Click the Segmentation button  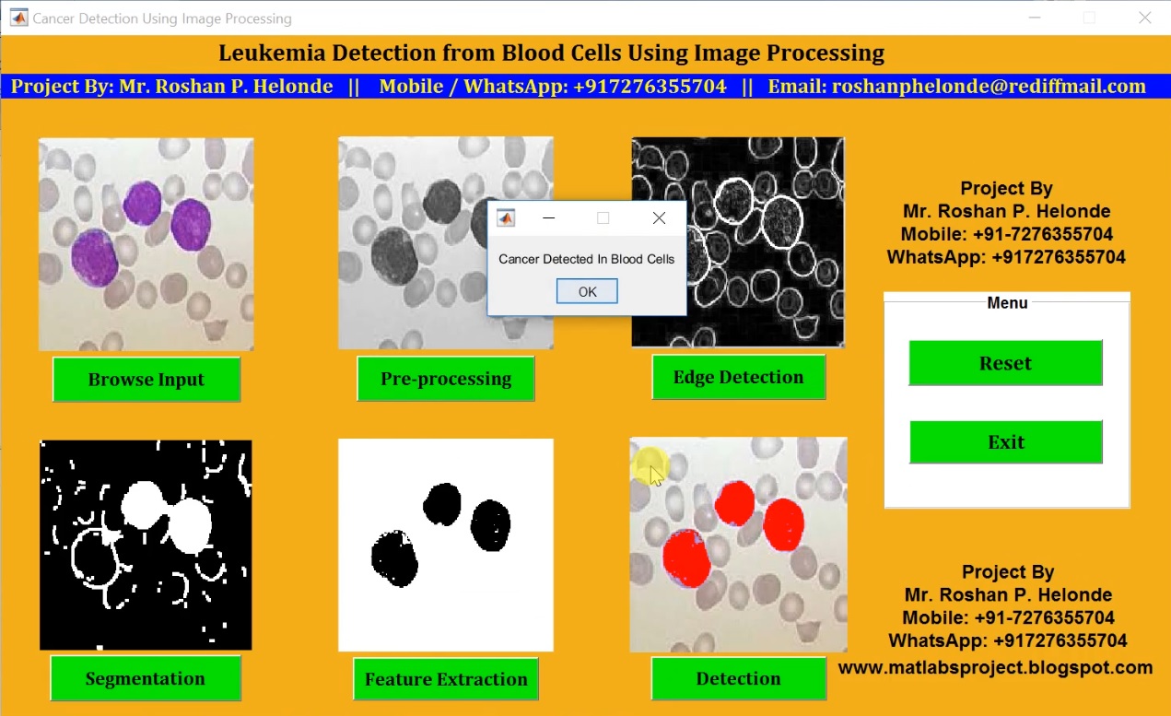(x=146, y=678)
